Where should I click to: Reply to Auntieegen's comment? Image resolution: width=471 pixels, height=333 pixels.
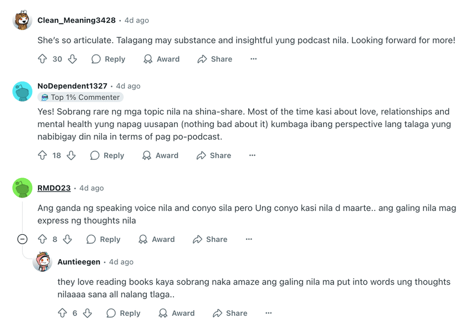124,313
